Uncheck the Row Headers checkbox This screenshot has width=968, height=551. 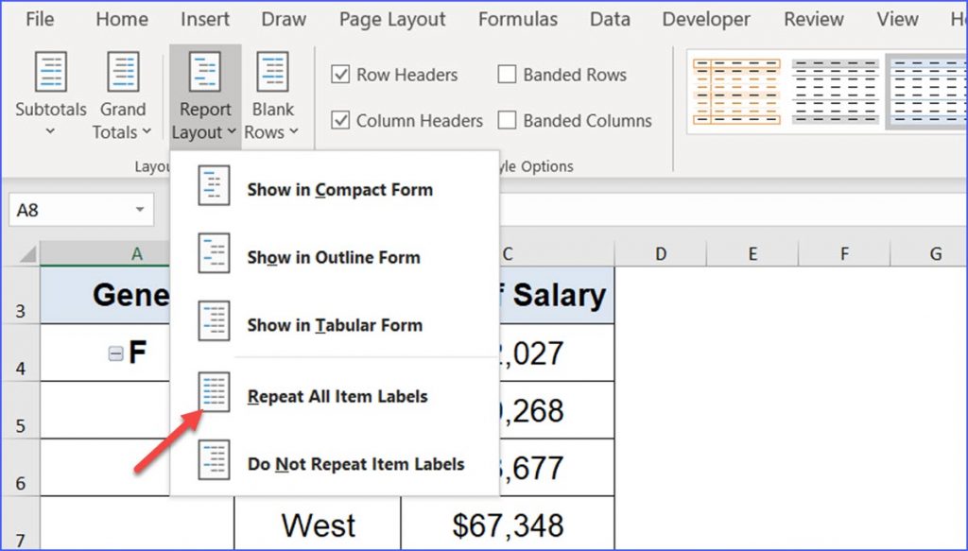tap(339, 74)
